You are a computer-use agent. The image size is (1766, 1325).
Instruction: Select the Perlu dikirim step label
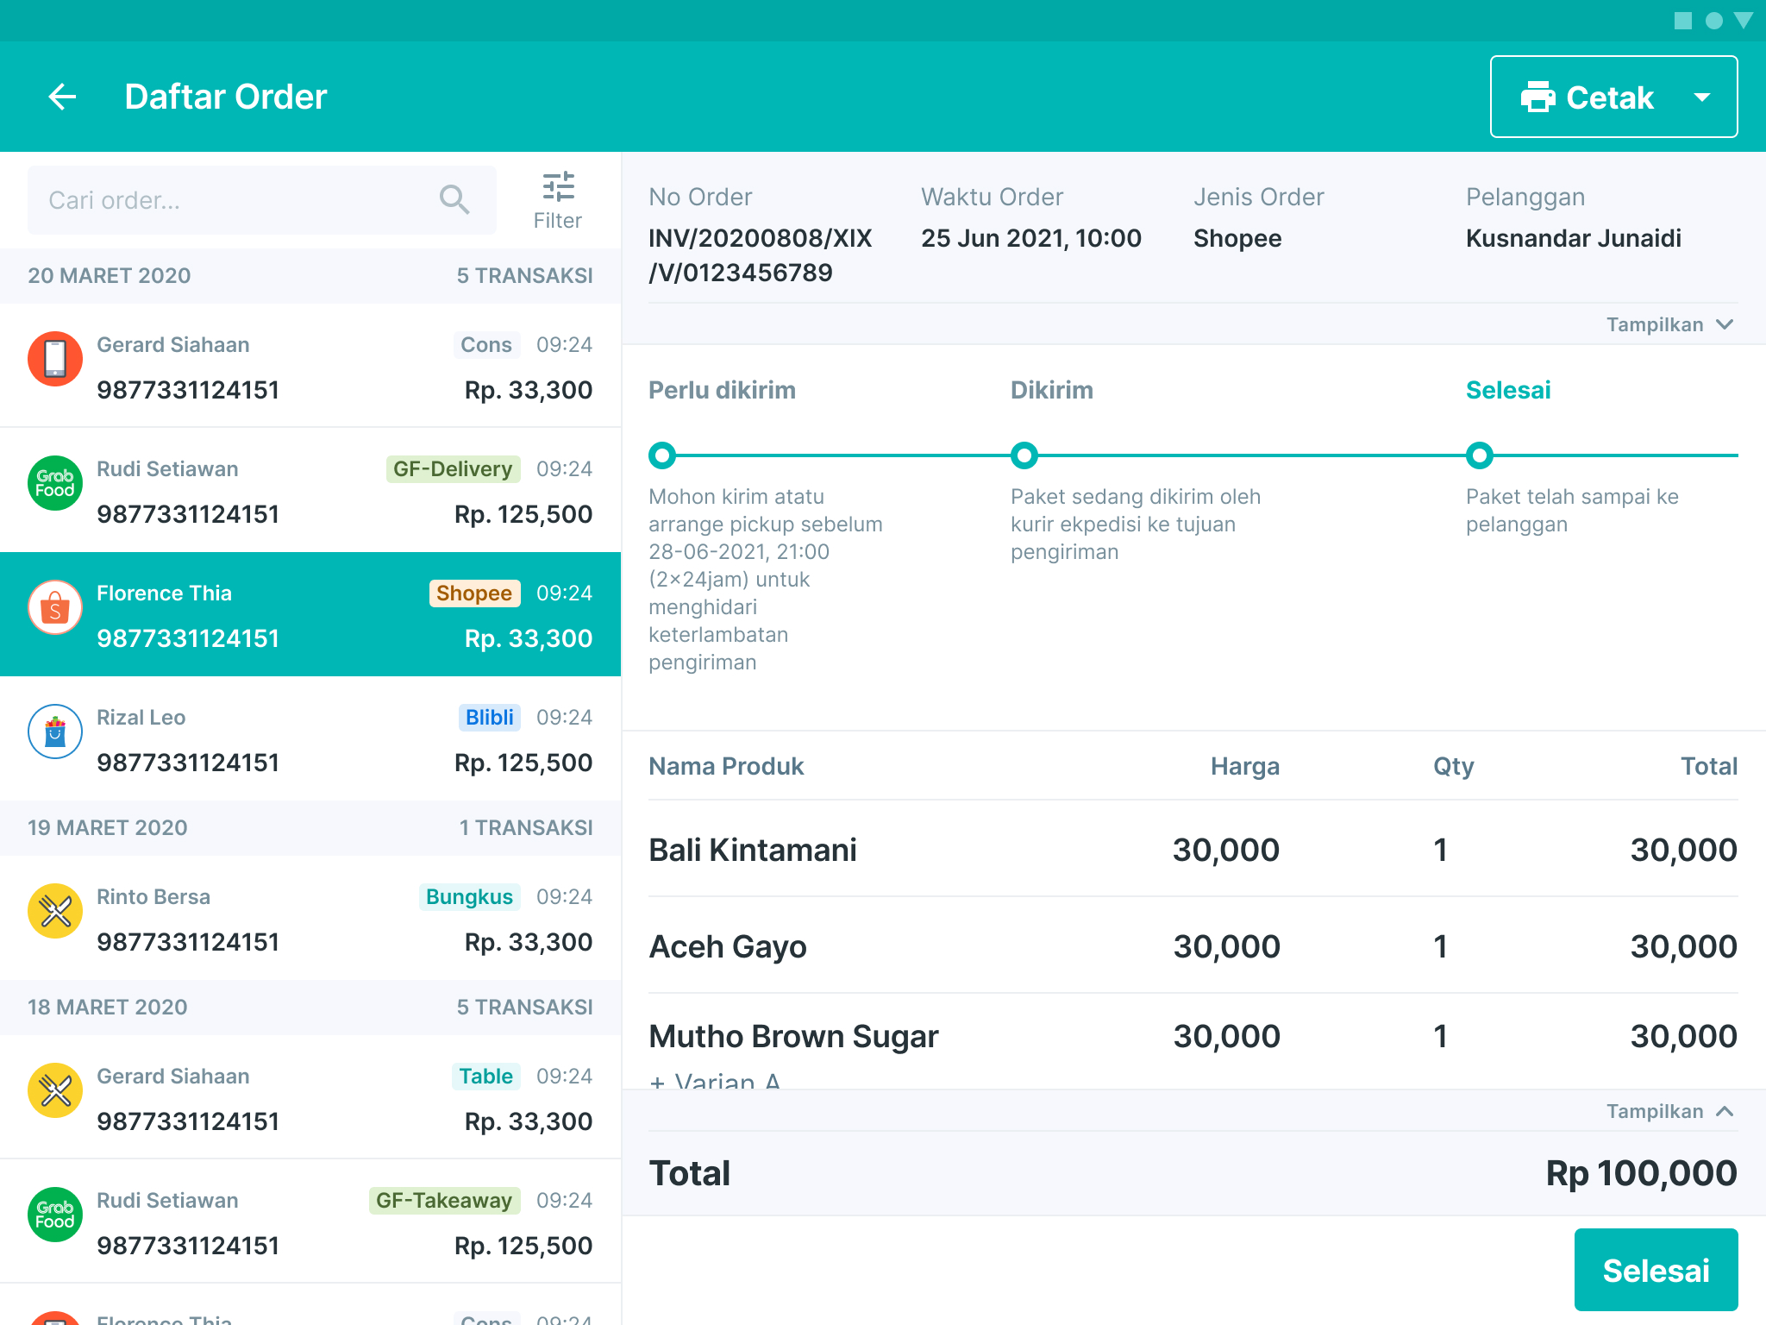(x=723, y=391)
